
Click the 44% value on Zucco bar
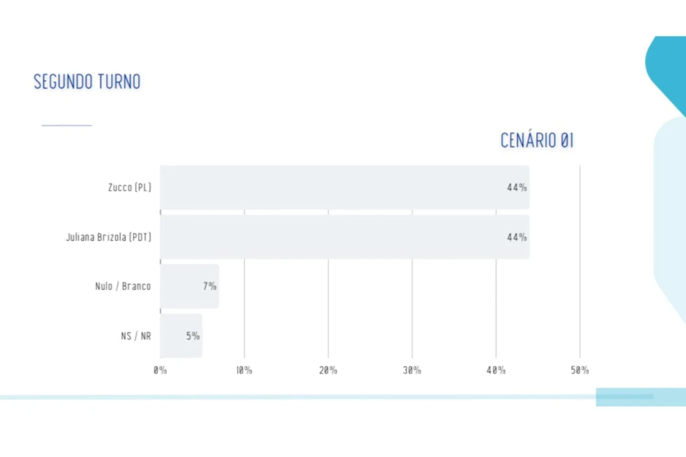(x=517, y=187)
